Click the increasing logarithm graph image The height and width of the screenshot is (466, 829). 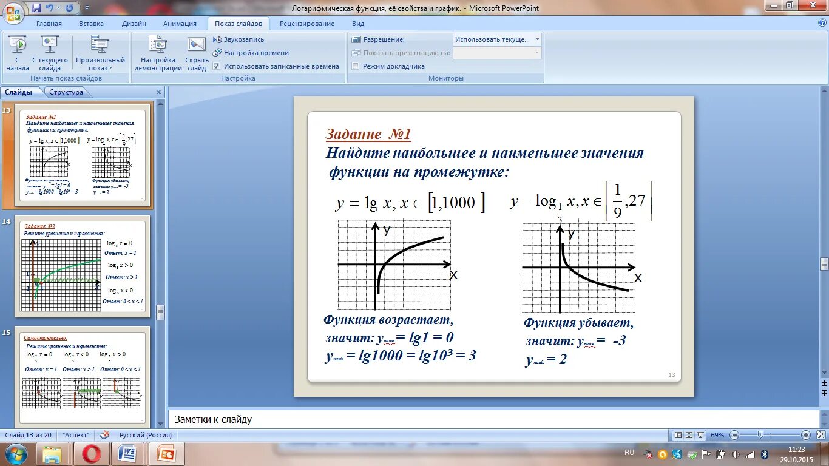(x=394, y=265)
